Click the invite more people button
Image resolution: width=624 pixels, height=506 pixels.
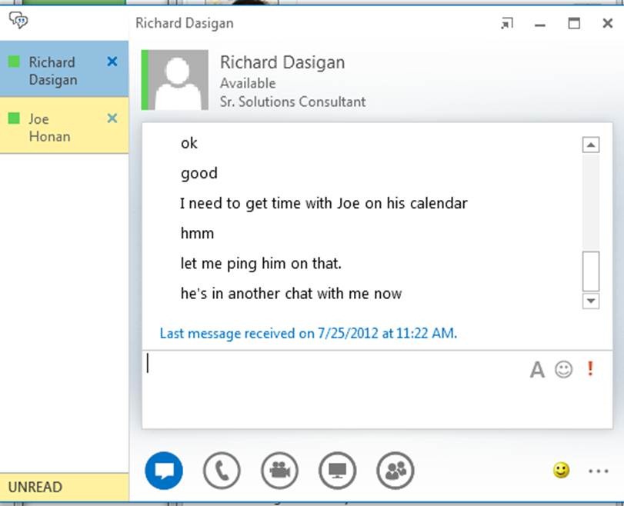point(395,470)
